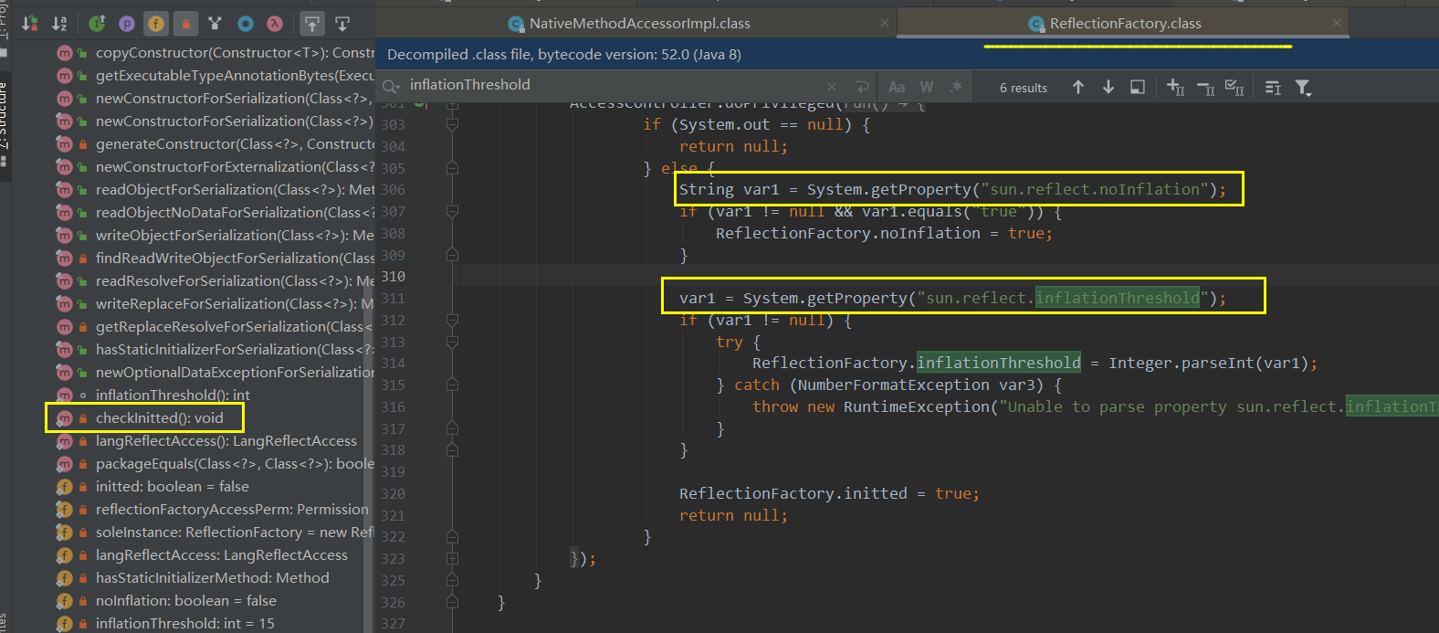Collapse fold end marker at line 326

pyautogui.click(x=452, y=602)
